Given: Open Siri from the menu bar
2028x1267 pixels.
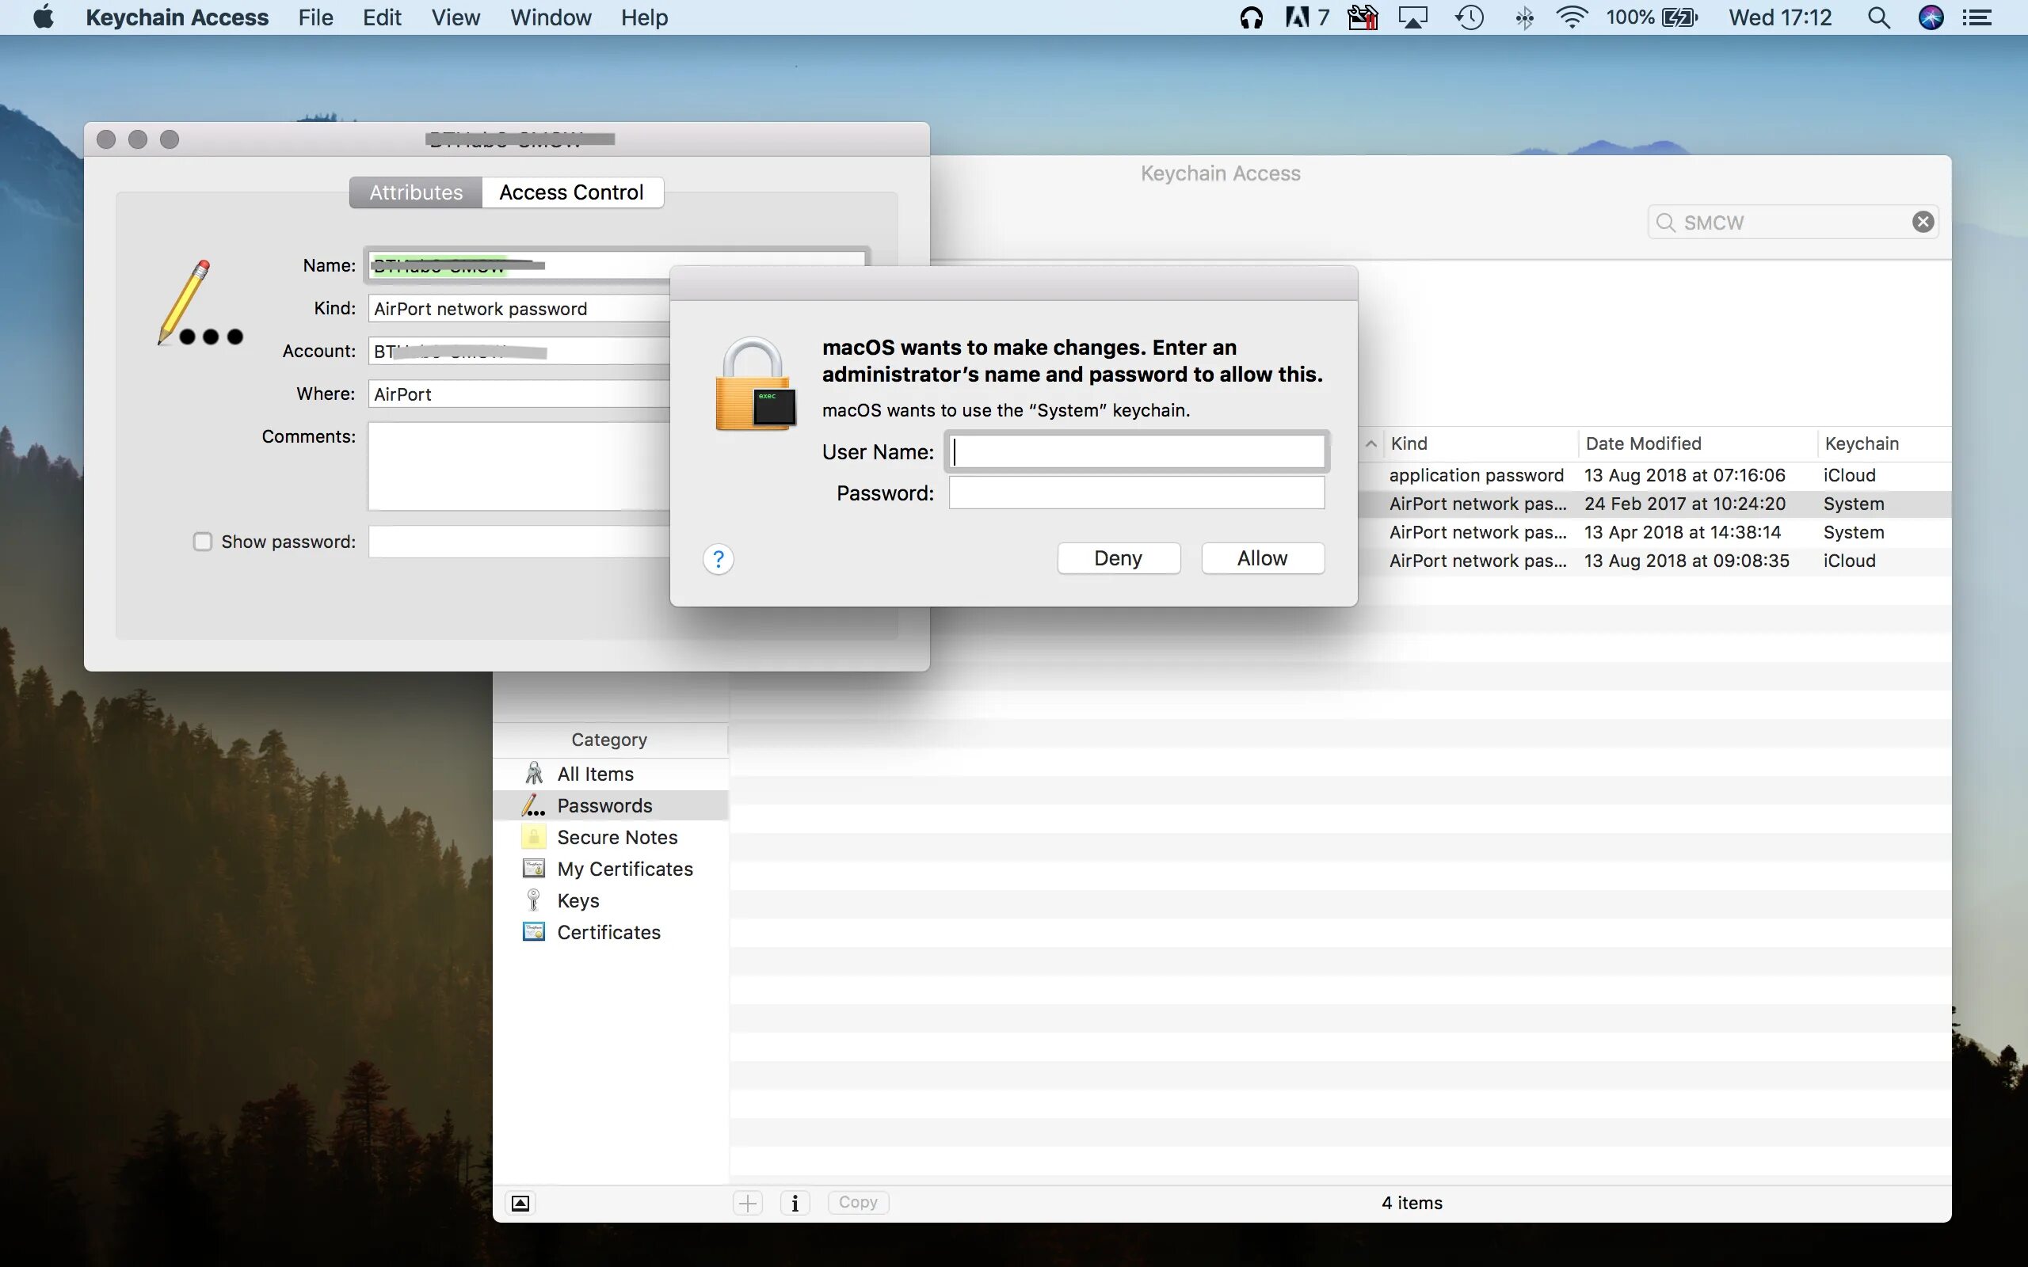Looking at the screenshot, I should [1931, 17].
